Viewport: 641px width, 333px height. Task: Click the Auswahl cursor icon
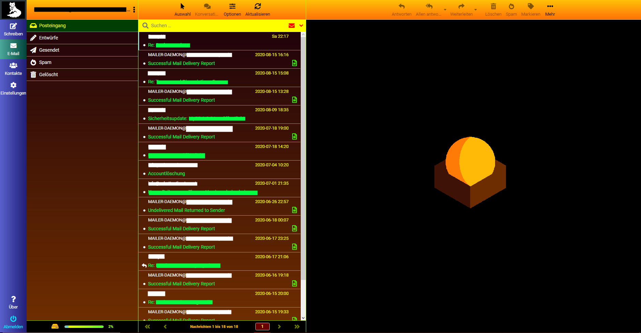tap(182, 6)
